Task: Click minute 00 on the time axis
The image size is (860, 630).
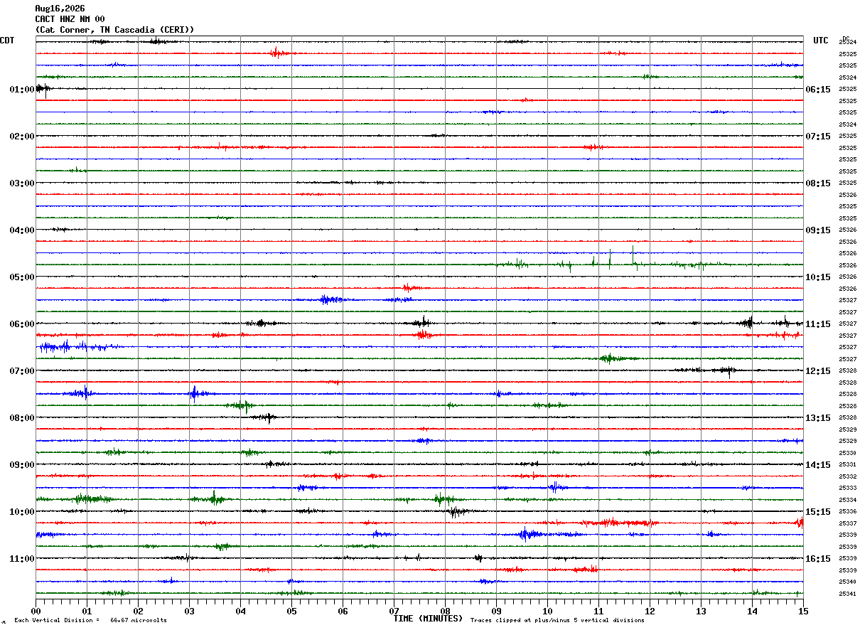Action: [x=36, y=611]
